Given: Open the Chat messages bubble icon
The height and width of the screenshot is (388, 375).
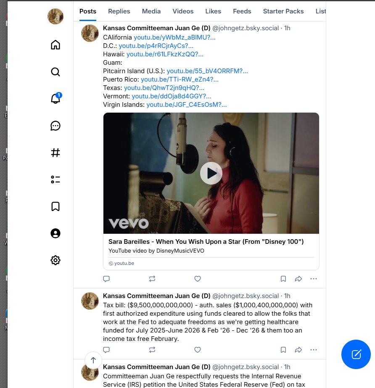Looking at the screenshot, I should tap(55, 126).
